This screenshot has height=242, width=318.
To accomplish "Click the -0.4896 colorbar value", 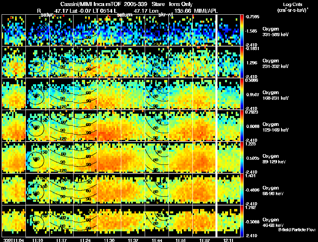I will 252,190.
